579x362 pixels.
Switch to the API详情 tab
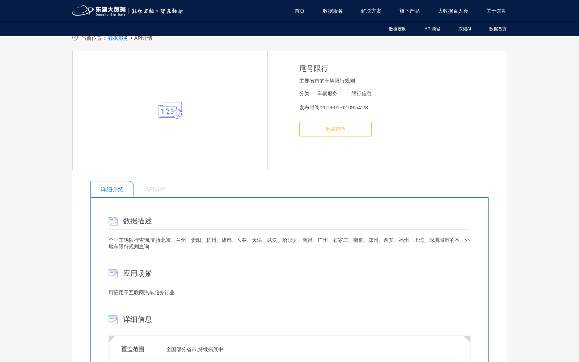[x=156, y=189]
